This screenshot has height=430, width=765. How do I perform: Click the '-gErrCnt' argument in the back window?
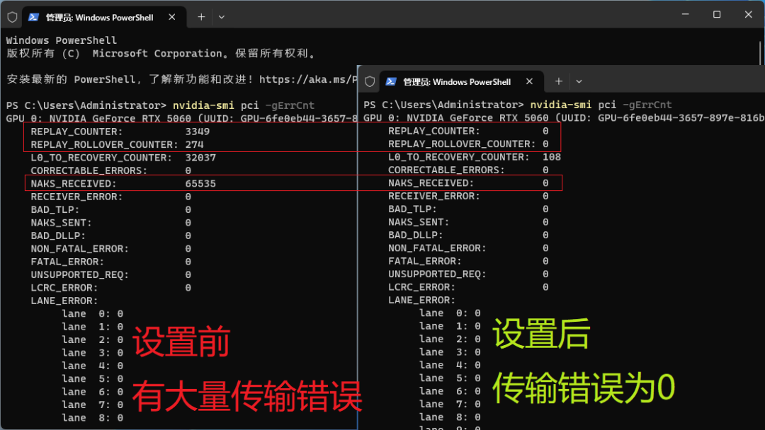coord(290,105)
